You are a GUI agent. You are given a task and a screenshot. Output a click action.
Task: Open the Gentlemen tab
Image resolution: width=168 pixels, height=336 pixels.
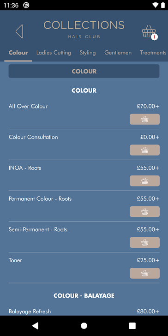(x=118, y=53)
